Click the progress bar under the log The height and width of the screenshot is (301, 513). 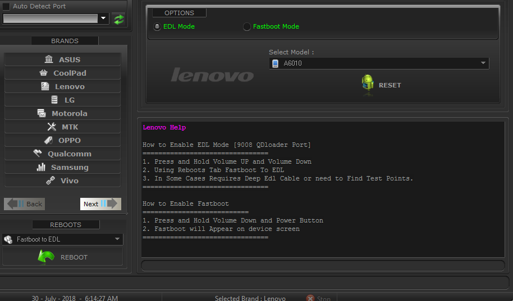[x=323, y=265]
